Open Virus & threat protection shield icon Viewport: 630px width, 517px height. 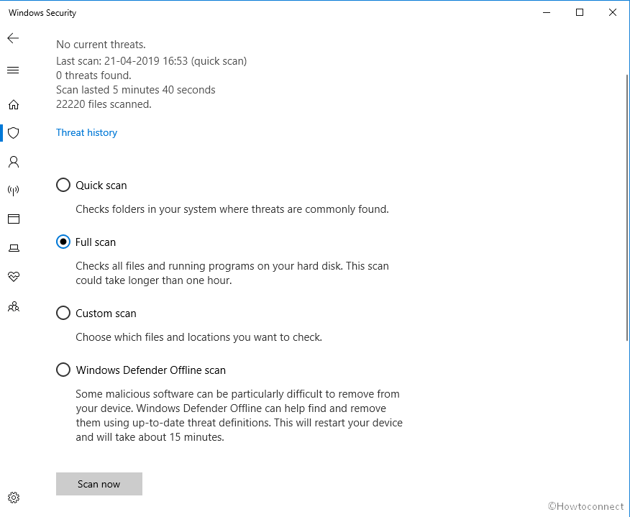(x=14, y=133)
